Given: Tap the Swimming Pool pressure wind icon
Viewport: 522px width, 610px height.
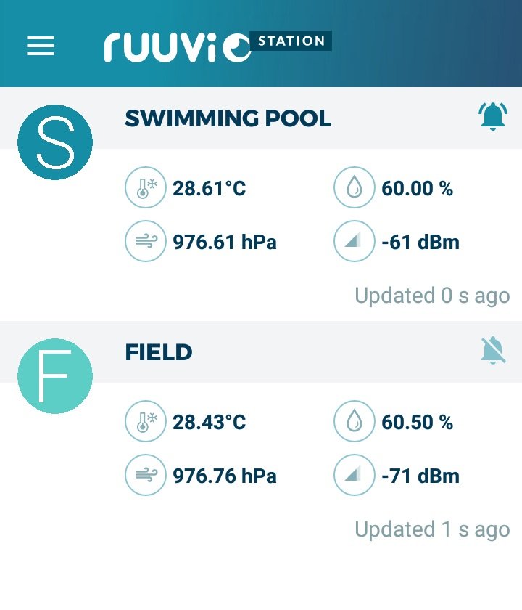Looking at the screenshot, I should coord(146,241).
